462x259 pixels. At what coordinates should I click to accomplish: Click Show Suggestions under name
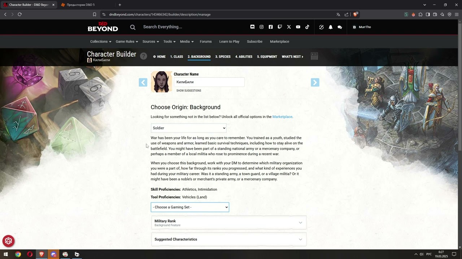[189, 91]
